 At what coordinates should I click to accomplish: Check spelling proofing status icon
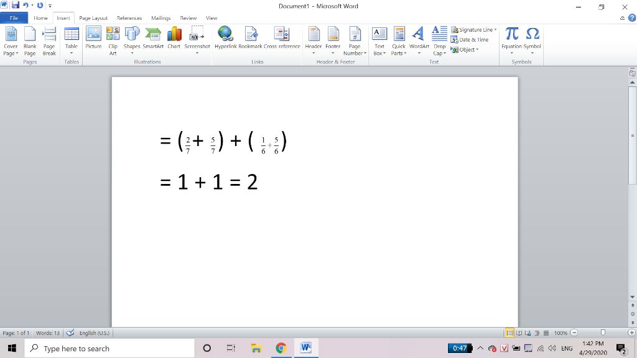pyautogui.click(x=70, y=333)
